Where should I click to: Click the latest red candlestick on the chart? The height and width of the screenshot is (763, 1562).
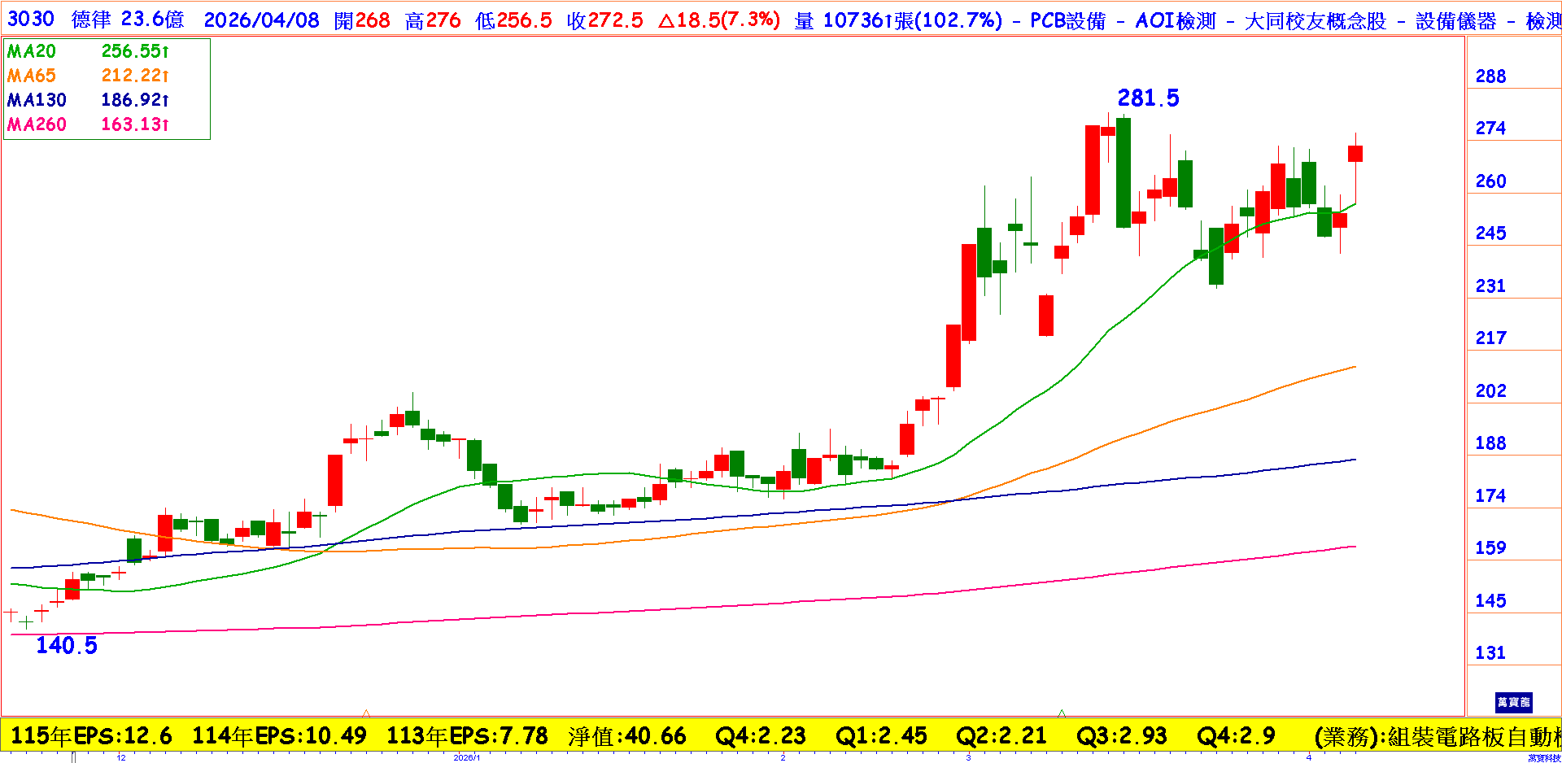click(x=1355, y=154)
